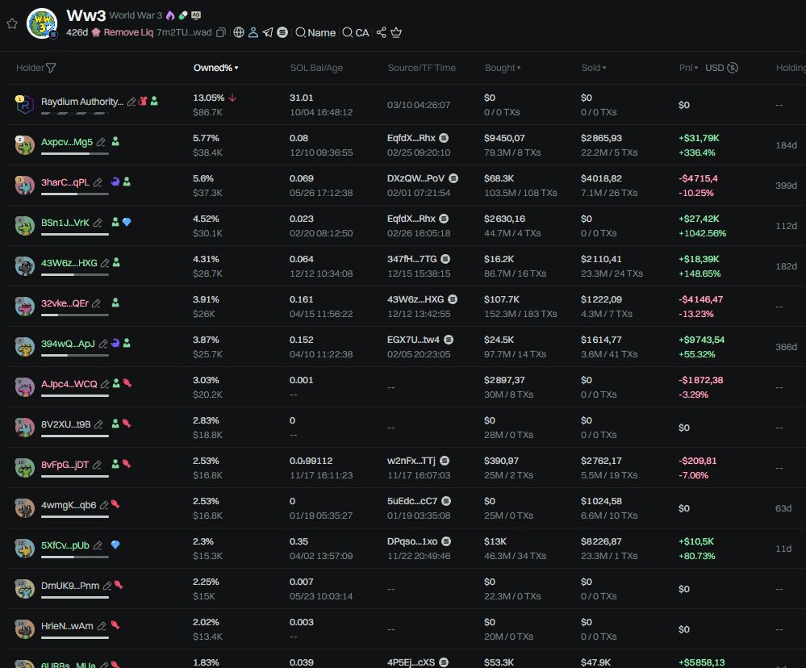Click blue diamond icon beside 5XfCv...pUb
The image size is (806, 668).
point(115,545)
